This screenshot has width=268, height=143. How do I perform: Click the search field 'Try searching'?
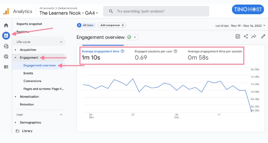[x=156, y=11]
